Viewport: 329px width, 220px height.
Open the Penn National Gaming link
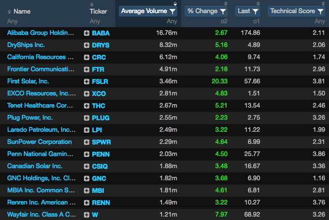[40, 154]
